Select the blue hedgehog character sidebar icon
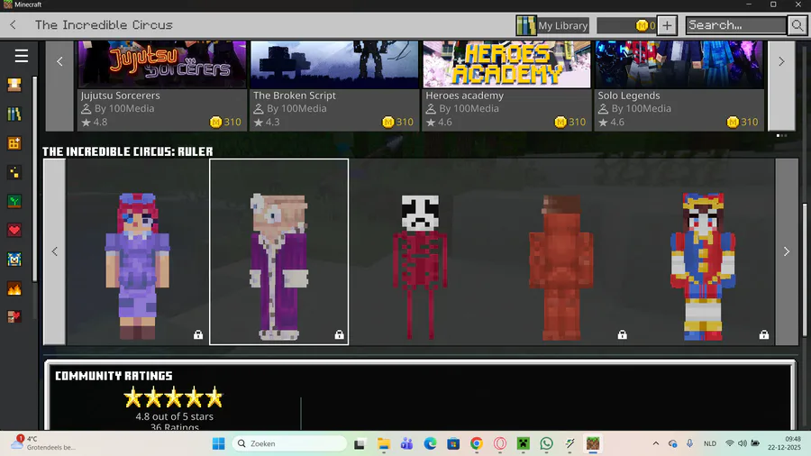 pyautogui.click(x=14, y=259)
